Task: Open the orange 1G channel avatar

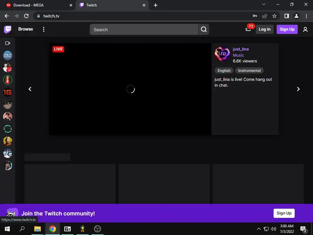Action: [x=8, y=92]
